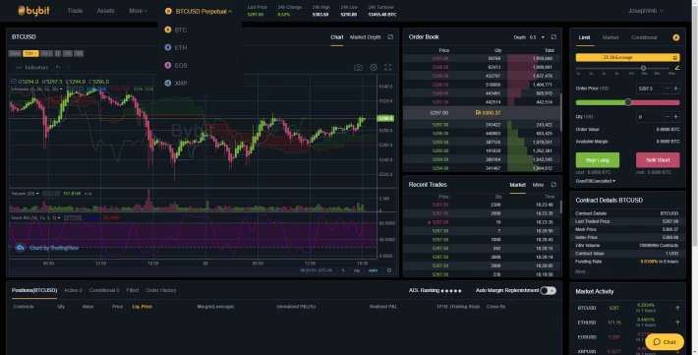Open the Order History tab
This screenshot has height=355, width=698.
tap(160, 290)
